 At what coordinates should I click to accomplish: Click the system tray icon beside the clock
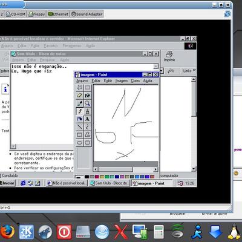[180, 183]
